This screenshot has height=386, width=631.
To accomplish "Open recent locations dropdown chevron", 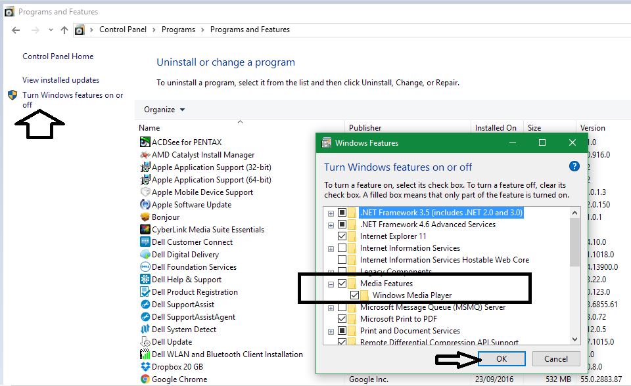I will [x=51, y=30].
